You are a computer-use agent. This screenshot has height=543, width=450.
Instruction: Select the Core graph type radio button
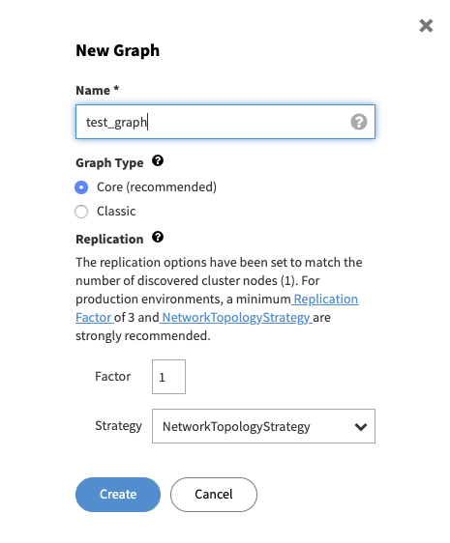point(81,187)
